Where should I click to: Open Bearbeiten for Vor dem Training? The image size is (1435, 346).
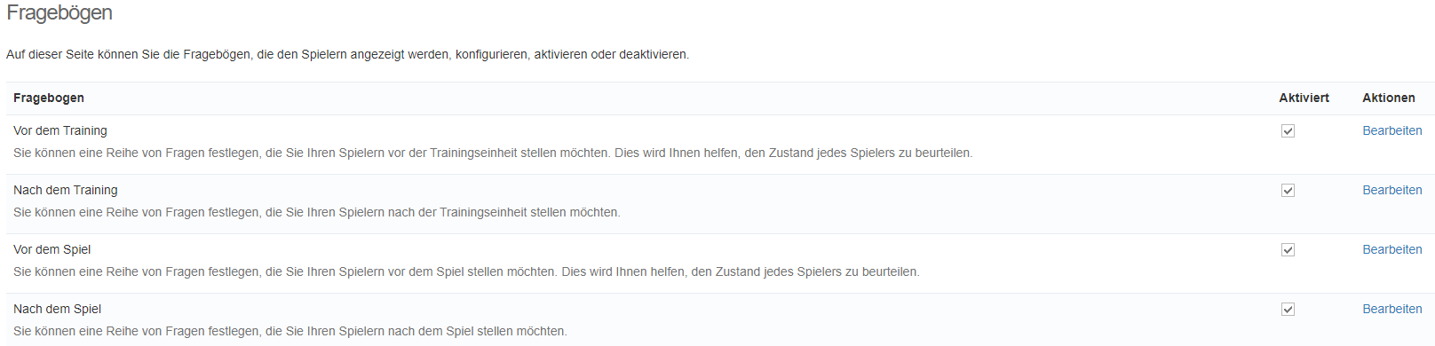coord(1392,130)
